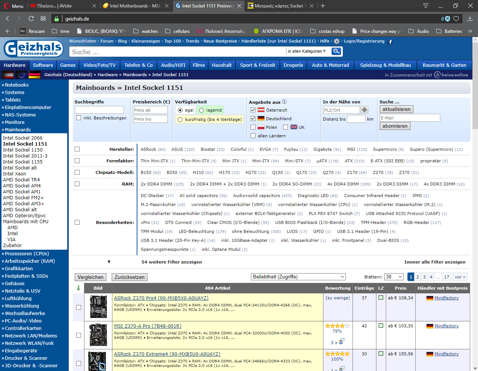
Task: Open the Haushalt navigation tab
Action: [x=222, y=65]
